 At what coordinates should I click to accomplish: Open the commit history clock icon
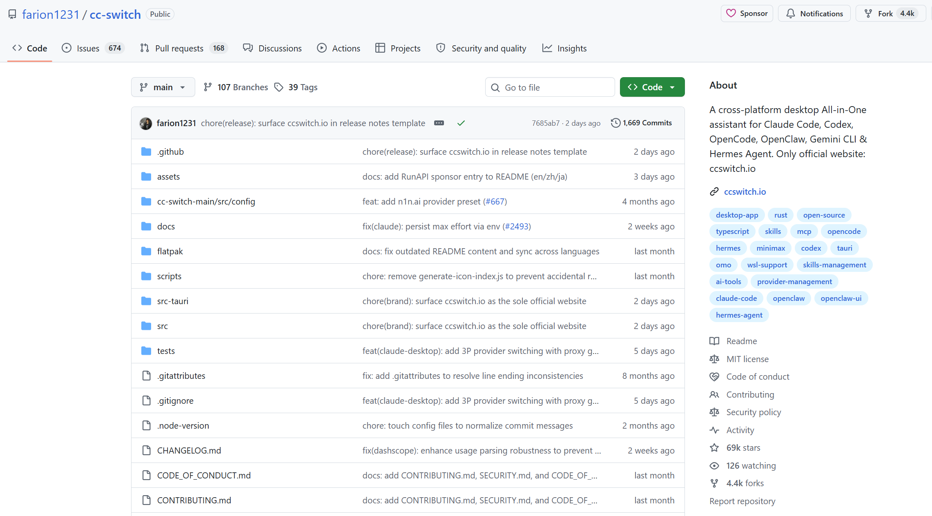pos(615,123)
